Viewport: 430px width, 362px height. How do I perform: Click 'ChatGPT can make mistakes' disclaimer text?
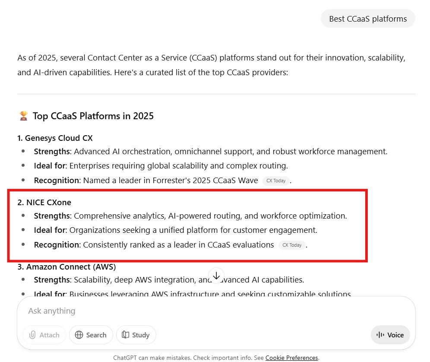pyautogui.click(x=152, y=358)
